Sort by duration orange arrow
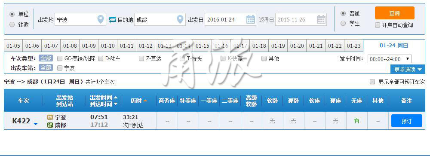This screenshot has width=430, height=156. (145, 101)
